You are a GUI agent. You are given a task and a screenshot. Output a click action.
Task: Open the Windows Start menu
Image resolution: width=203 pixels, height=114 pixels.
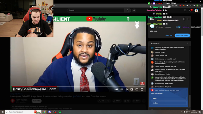point(3,112)
